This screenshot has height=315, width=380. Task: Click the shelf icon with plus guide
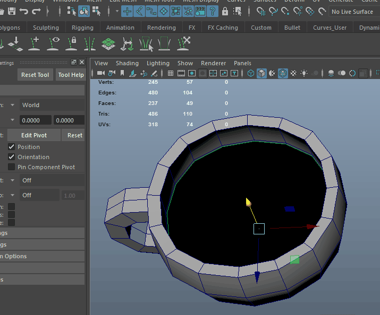pos(35,44)
